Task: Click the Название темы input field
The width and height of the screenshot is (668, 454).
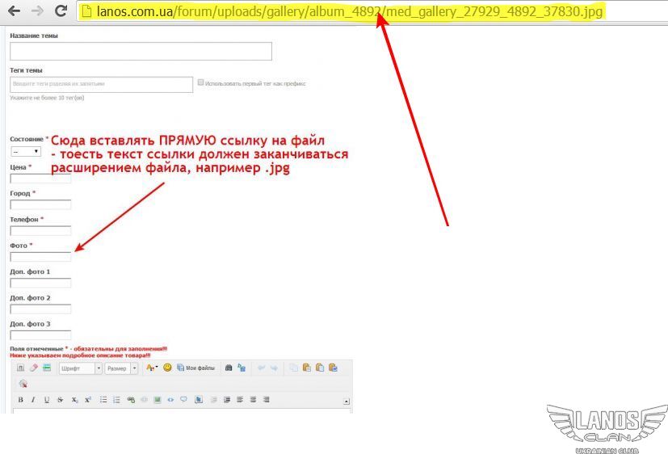Action: (141, 51)
